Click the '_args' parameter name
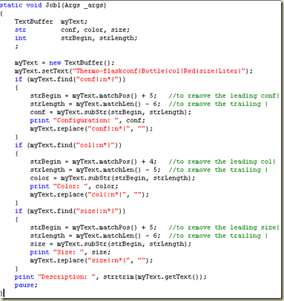The image size is (284, 301). click(x=93, y=5)
